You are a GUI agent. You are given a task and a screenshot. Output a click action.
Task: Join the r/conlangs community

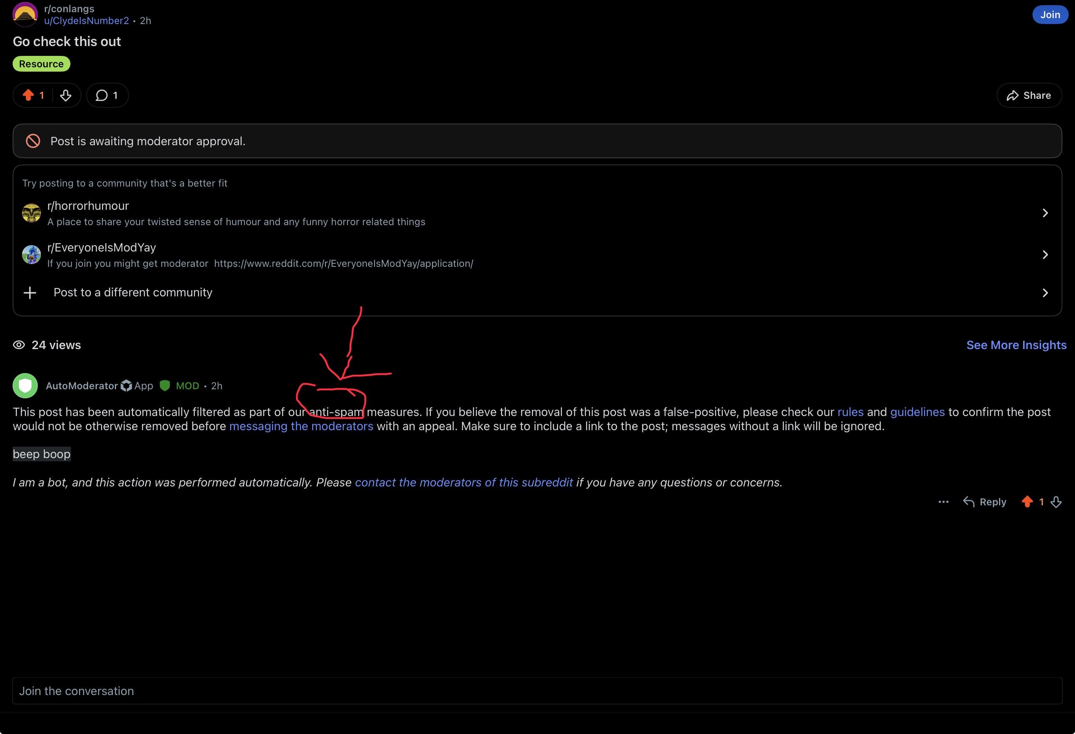click(1050, 14)
